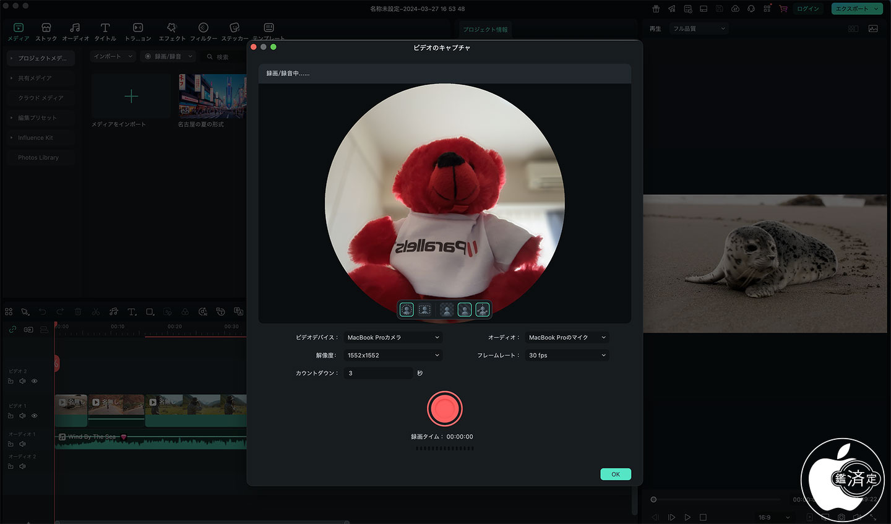Expand the Influence Kit item

pyautogui.click(x=41, y=137)
